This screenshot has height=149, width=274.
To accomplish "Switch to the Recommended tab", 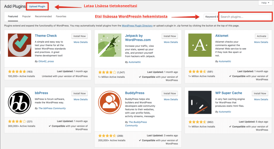I will click(x=43, y=16).
